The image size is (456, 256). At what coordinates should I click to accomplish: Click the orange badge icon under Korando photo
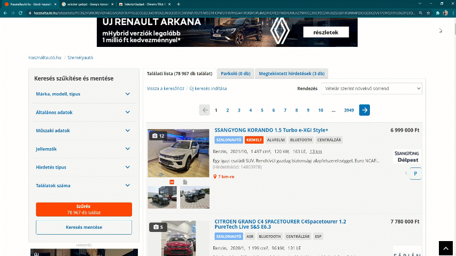coord(172,182)
